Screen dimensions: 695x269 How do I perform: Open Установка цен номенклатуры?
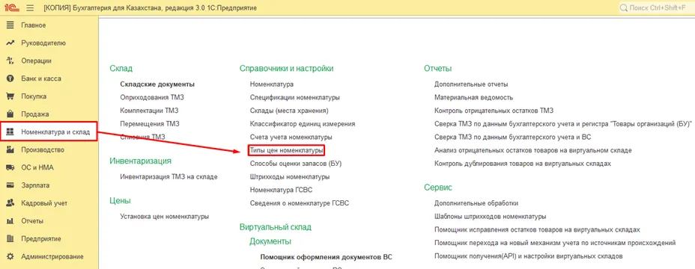pos(165,217)
